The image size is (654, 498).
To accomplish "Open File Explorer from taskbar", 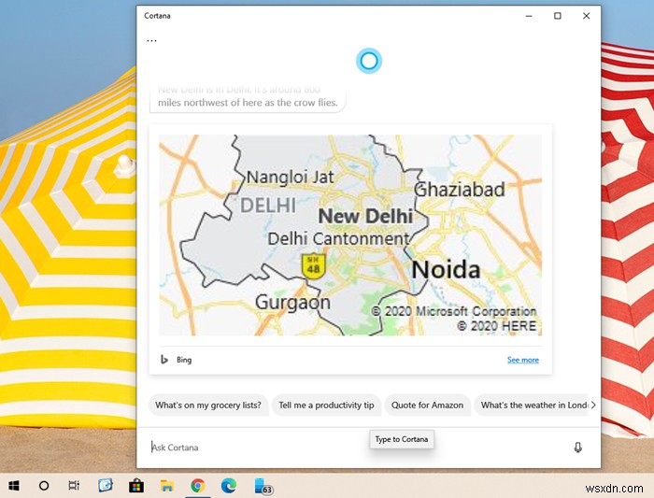I will [167, 486].
